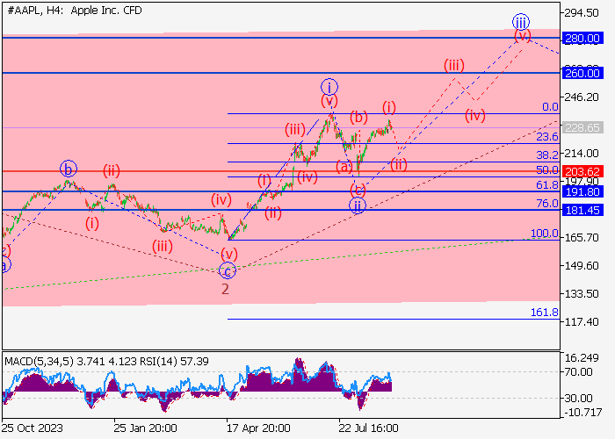Select the circled blue "iii" wave label
615x439 pixels.
[x=521, y=22]
